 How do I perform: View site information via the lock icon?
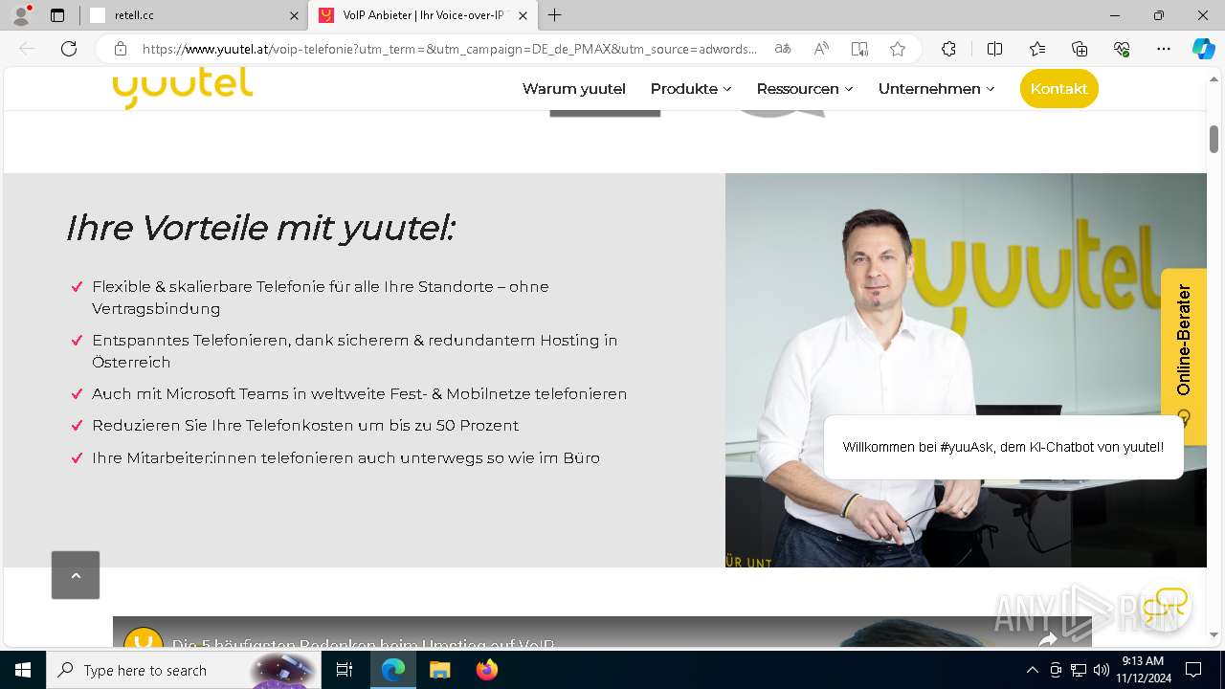pyautogui.click(x=121, y=49)
